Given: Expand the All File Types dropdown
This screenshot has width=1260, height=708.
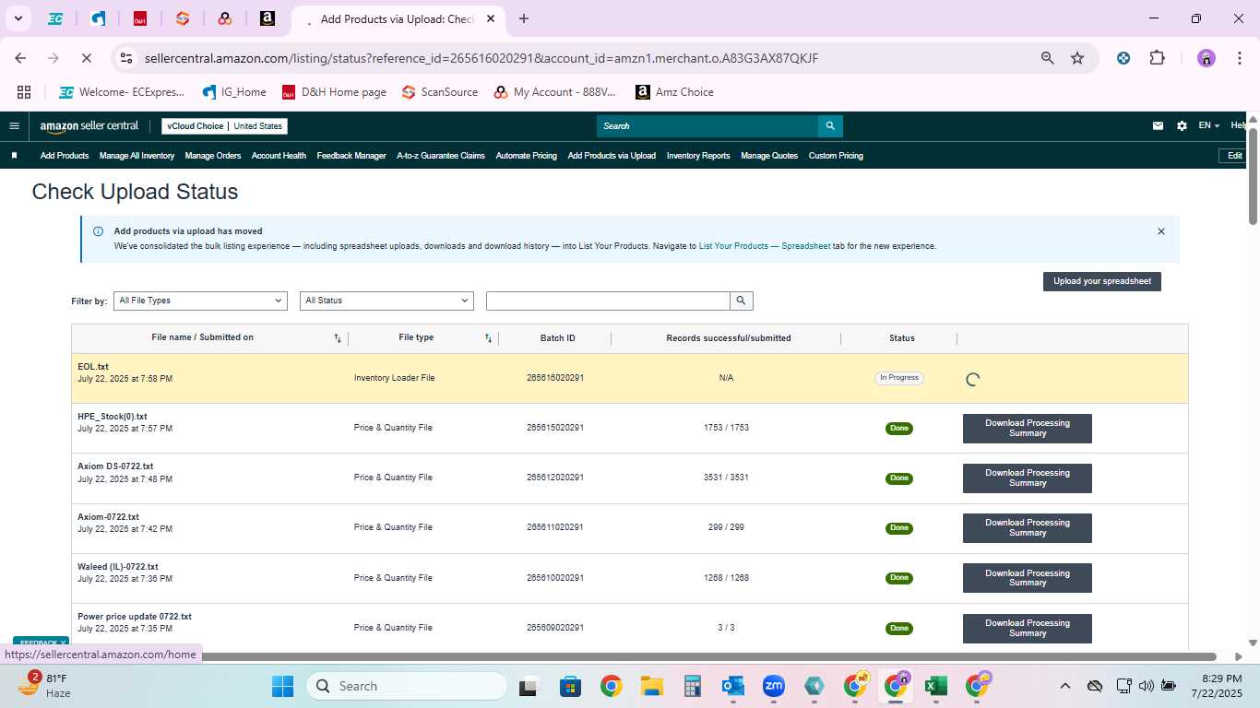Looking at the screenshot, I should 200,301.
